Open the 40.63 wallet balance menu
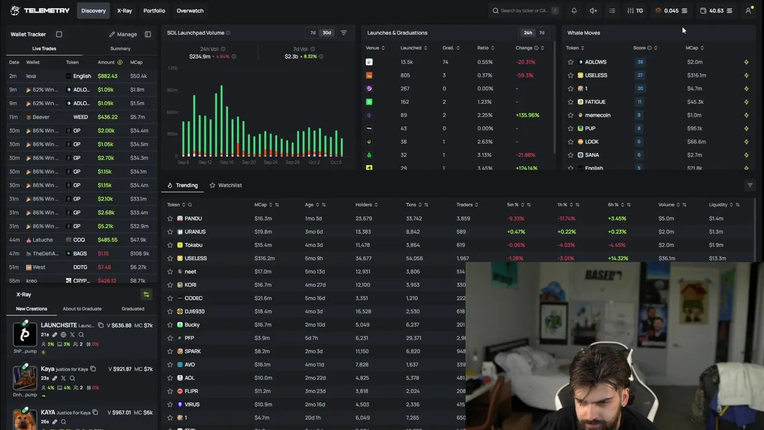Image resolution: width=764 pixels, height=430 pixels. click(716, 11)
